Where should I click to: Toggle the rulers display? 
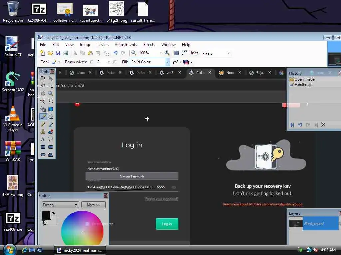tap(184, 53)
